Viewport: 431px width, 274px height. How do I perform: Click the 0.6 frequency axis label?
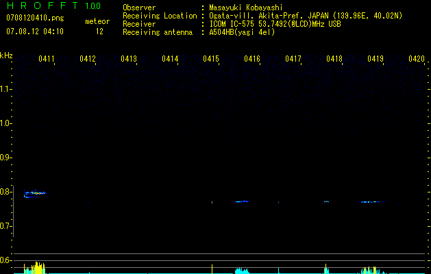pos(5,260)
